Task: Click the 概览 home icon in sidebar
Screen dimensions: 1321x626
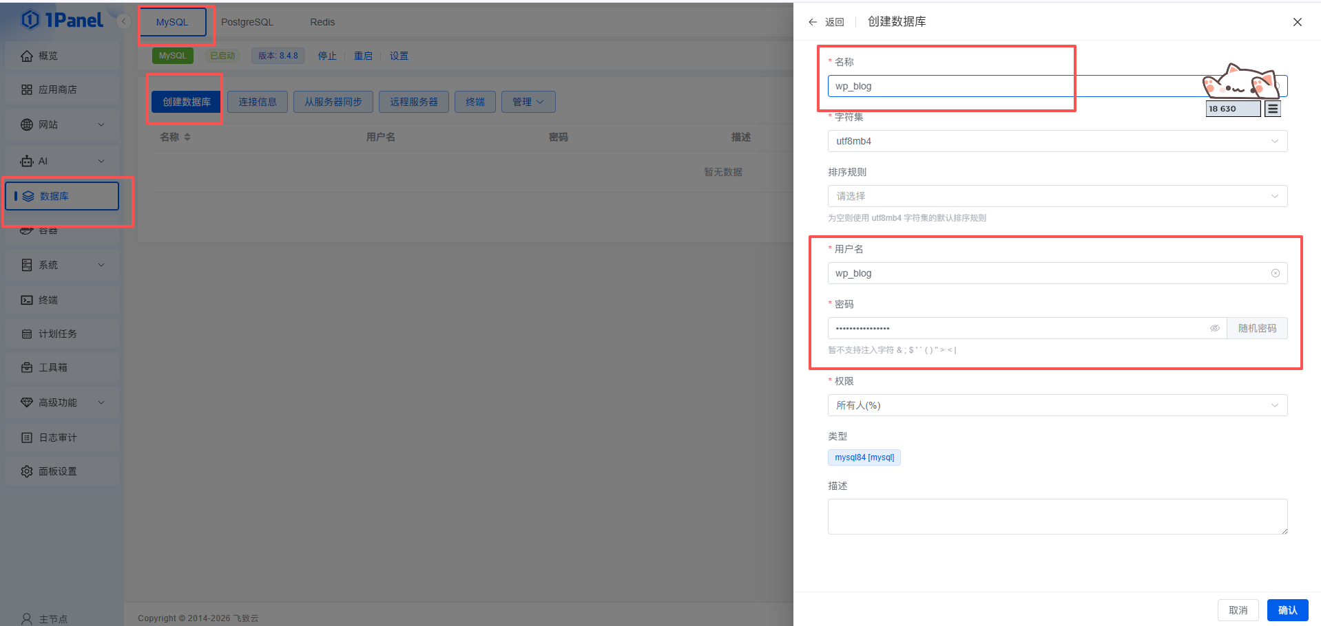Action: pyautogui.click(x=27, y=56)
